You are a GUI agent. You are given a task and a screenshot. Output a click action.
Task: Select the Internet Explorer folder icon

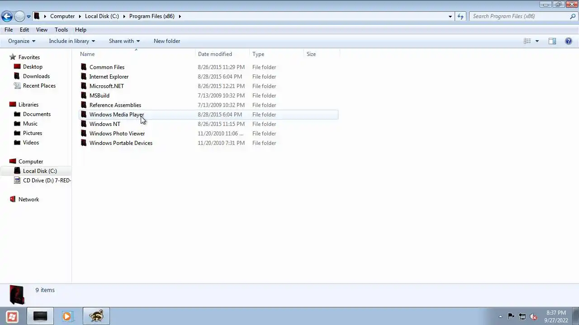tap(84, 77)
